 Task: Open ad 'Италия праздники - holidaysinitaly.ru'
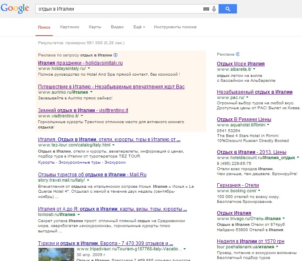pos(80,63)
